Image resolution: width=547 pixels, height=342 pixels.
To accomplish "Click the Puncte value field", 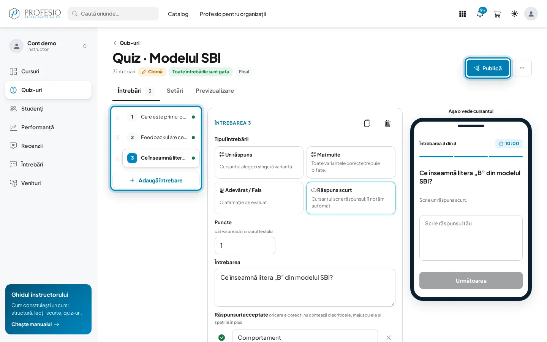I will (x=245, y=245).
